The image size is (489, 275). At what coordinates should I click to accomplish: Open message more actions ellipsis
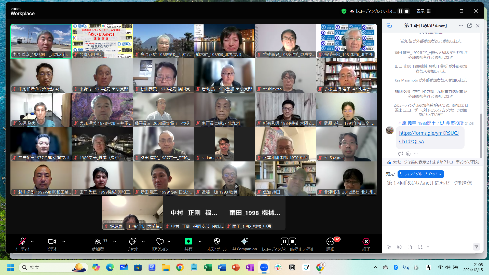coord(416,154)
